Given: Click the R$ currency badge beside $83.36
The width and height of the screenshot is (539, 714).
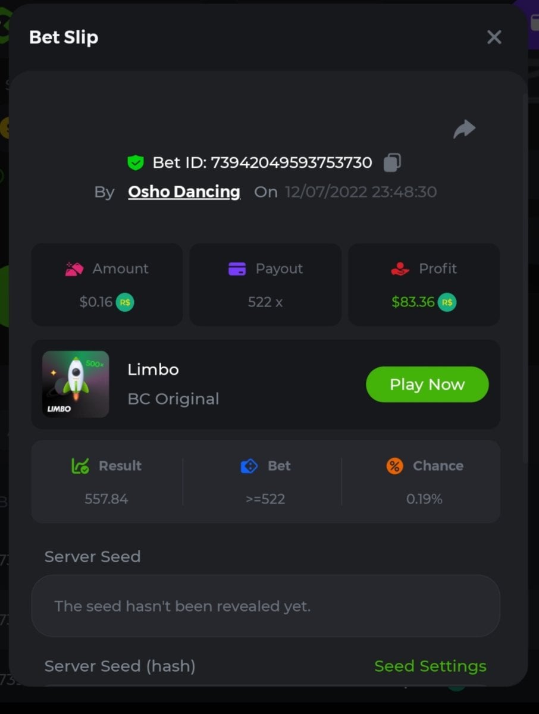Looking at the screenshot, I should click(x=447, y=302).
